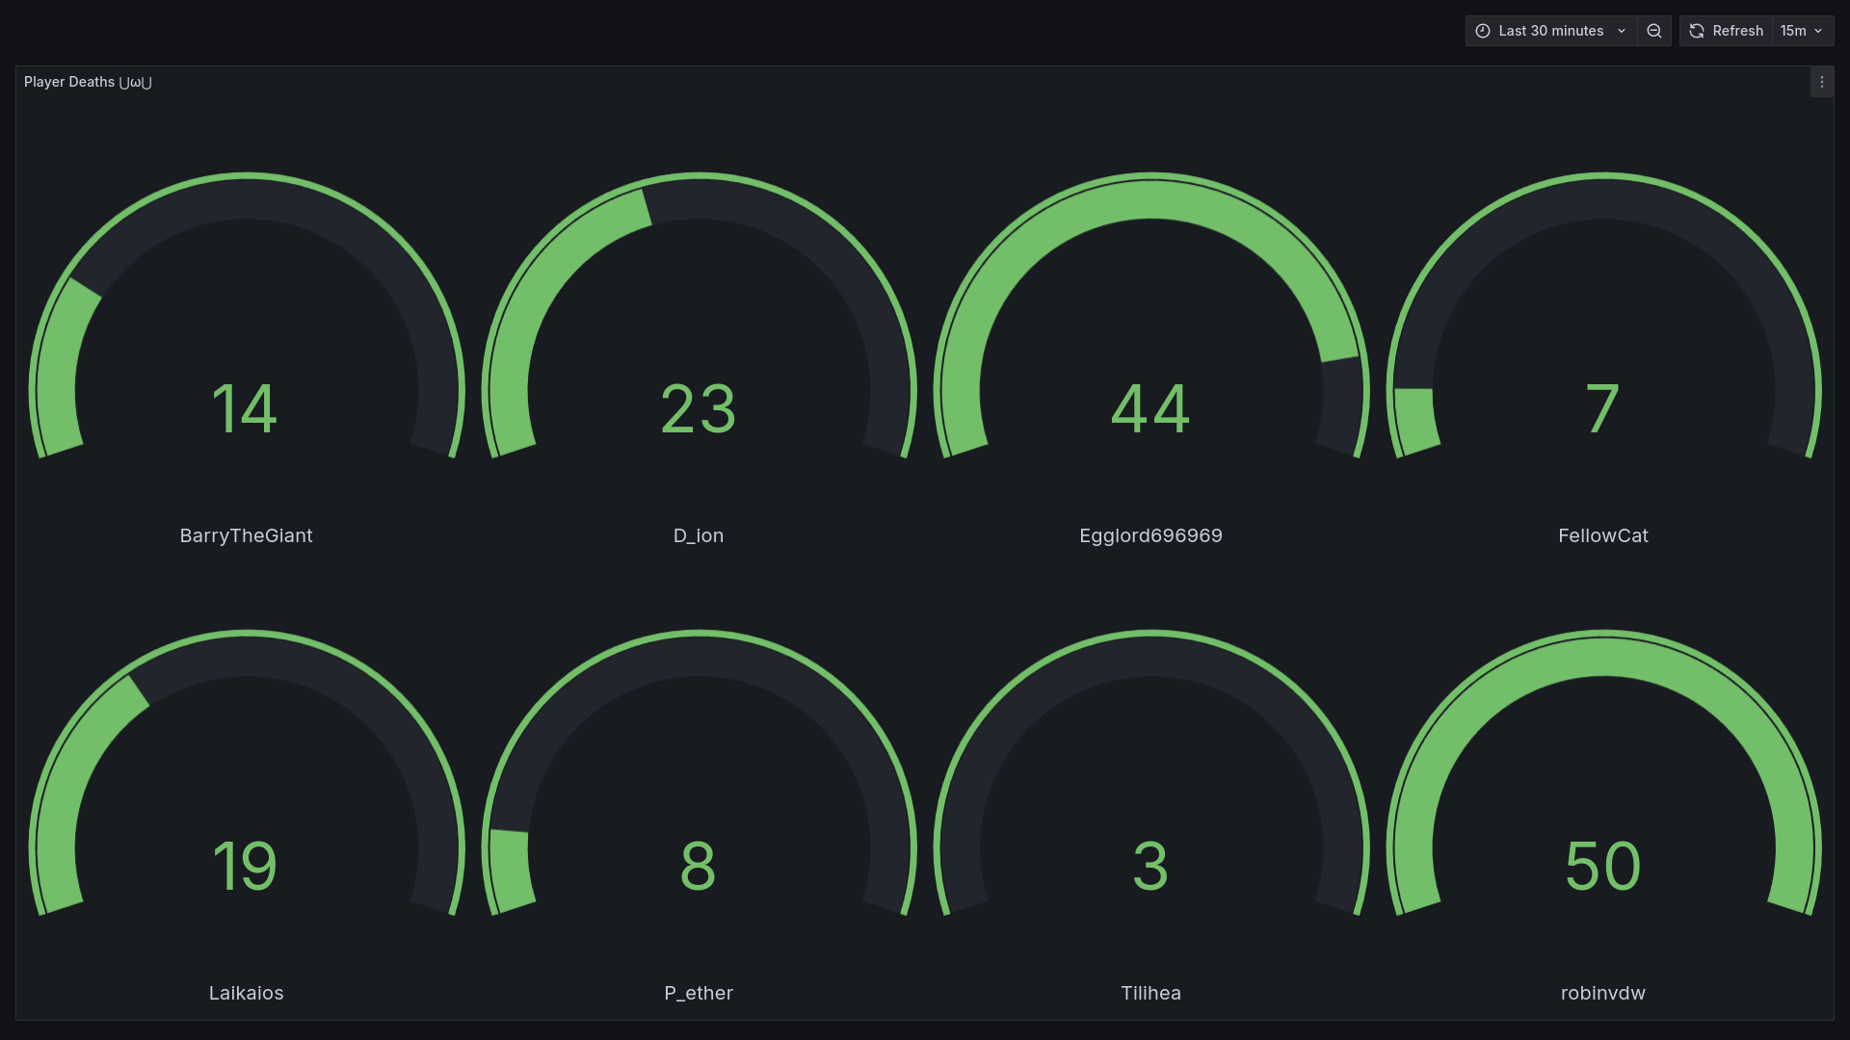Image resolution: width=1850 pixels, height=1040 pixels.
Task: Click the BarryTheGiant gauge value 14
Action: (245, 408)
